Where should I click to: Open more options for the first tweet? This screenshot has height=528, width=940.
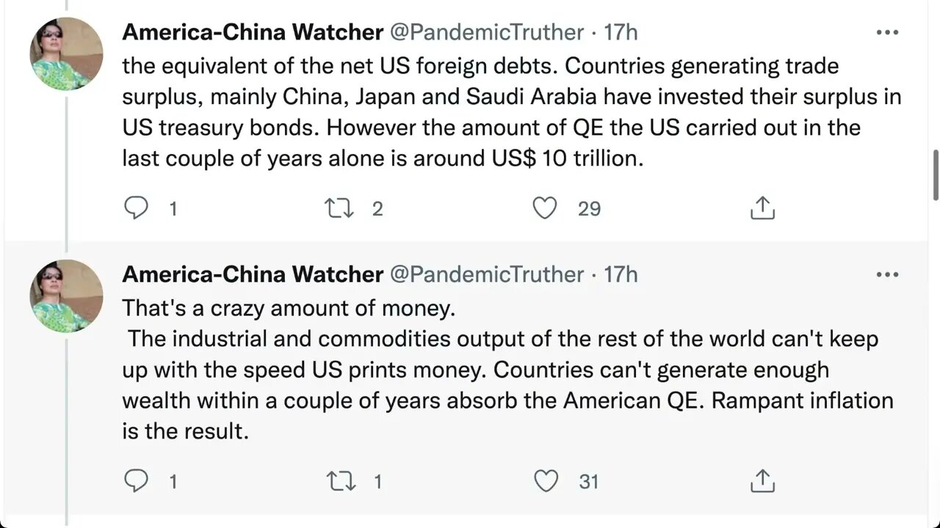pos(887,33)
